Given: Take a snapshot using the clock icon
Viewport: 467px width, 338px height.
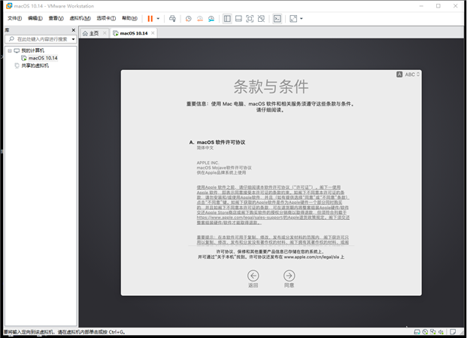Looking at the screenshot, I should pos(188,19).
